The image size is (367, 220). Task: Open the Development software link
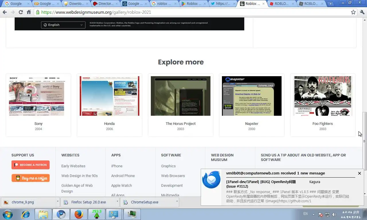pyautogui.click(x=172, y=186)
